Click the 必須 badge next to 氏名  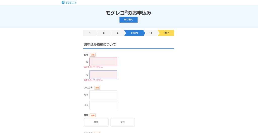pos(93,55)
